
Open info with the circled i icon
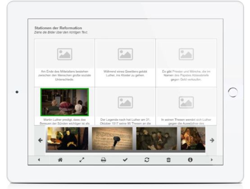click(x=190, y=160)
